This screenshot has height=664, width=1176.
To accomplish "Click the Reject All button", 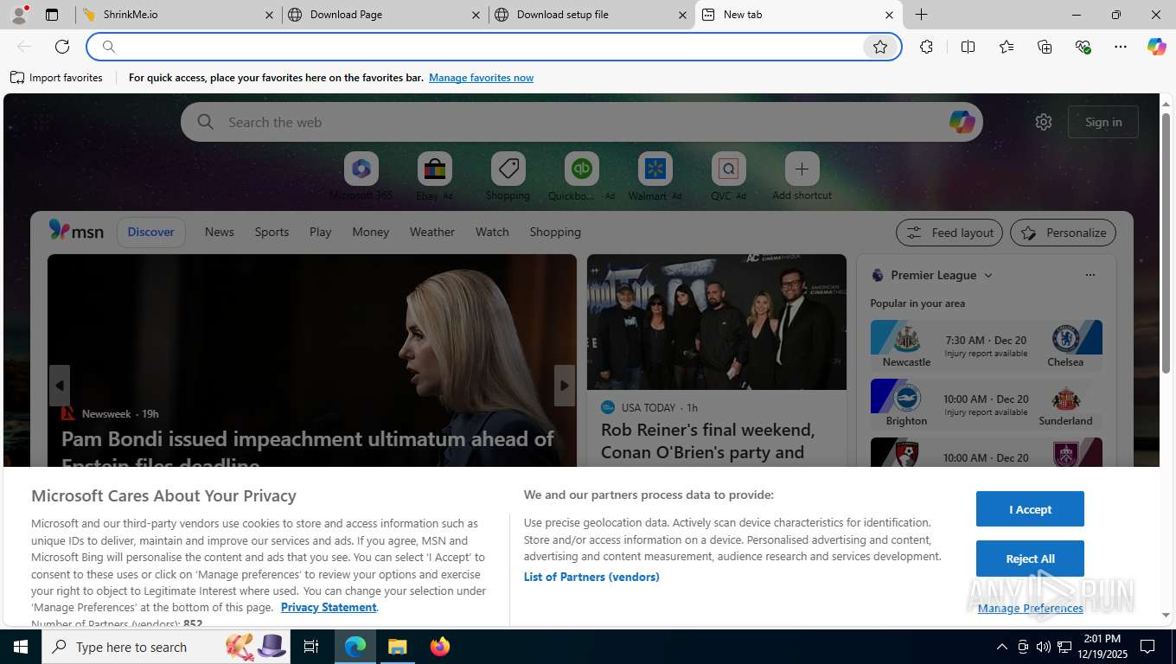I will pos(1030,559).
